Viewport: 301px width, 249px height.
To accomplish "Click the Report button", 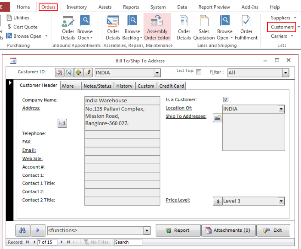I will (x=178, y=230).
